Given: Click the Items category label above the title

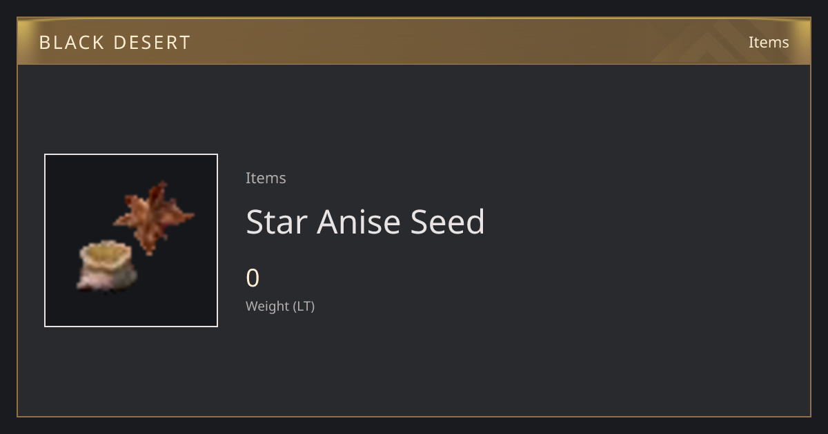Looking at the screenshot, I should 266,178.
